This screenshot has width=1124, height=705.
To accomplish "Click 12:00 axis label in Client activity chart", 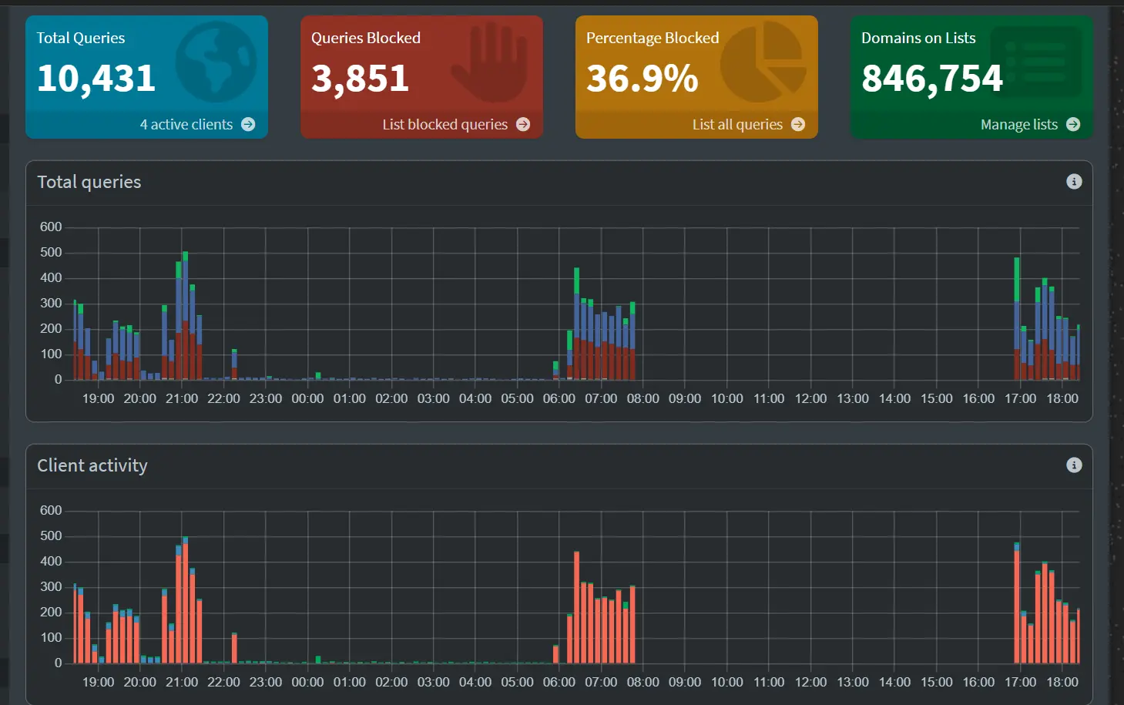I will (x=810, y=682).
